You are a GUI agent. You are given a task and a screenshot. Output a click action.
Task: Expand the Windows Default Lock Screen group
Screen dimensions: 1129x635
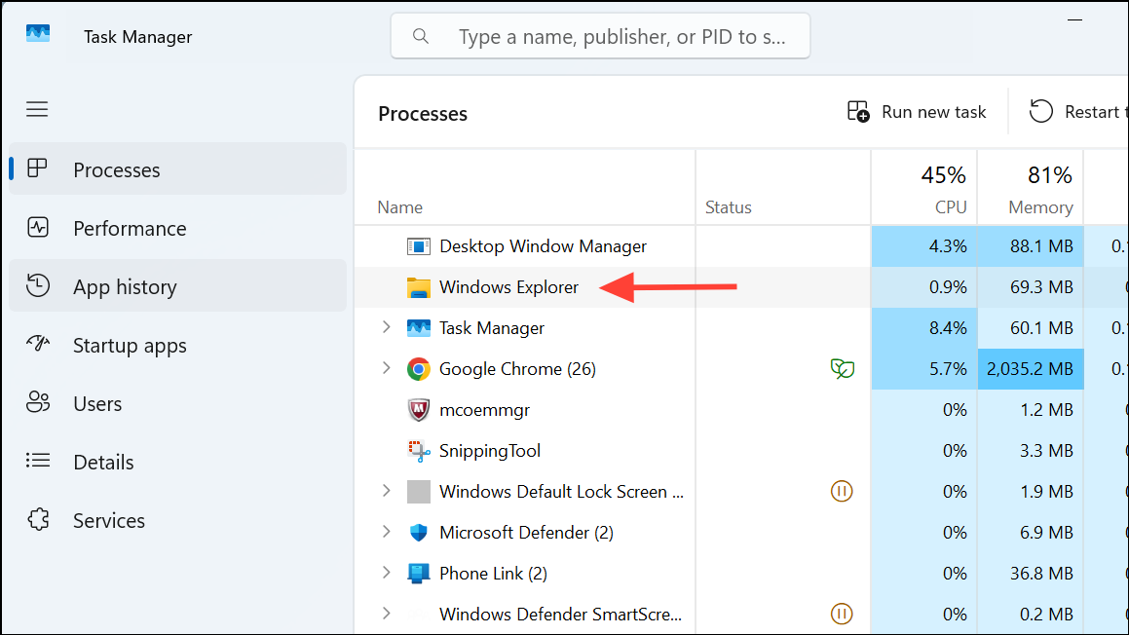tap(387, 491)
